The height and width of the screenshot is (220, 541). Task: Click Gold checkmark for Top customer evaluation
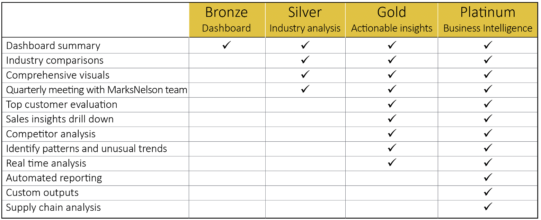point(392,104)
